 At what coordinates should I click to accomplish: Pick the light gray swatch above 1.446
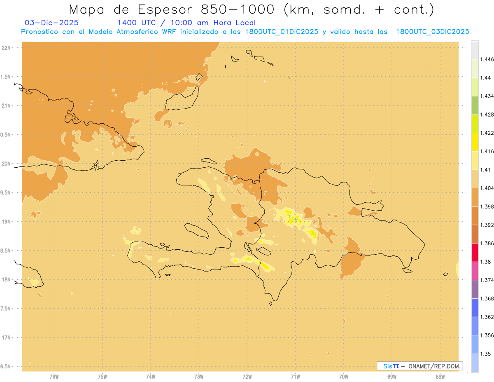tap(475, 50)
